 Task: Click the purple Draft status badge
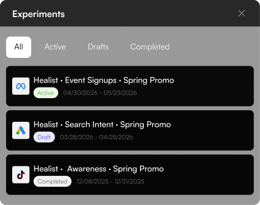coord(44,137)
